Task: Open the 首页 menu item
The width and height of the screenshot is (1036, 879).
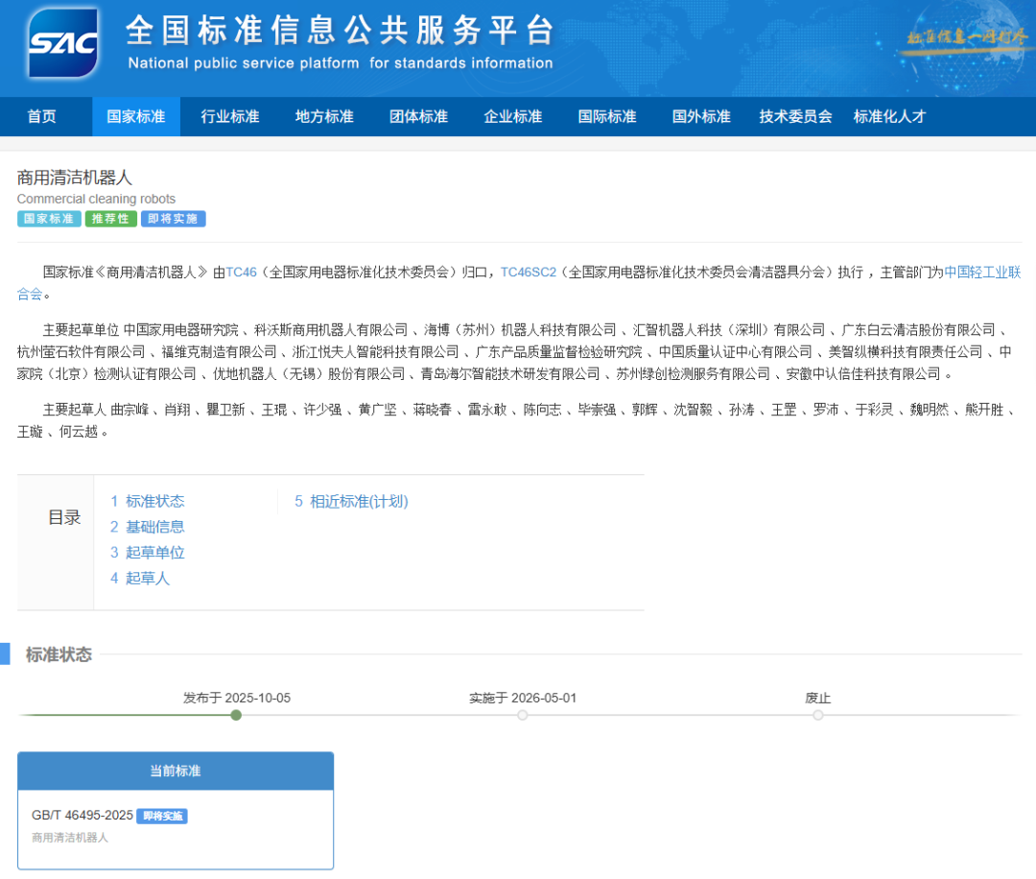Action: point(41,116)
